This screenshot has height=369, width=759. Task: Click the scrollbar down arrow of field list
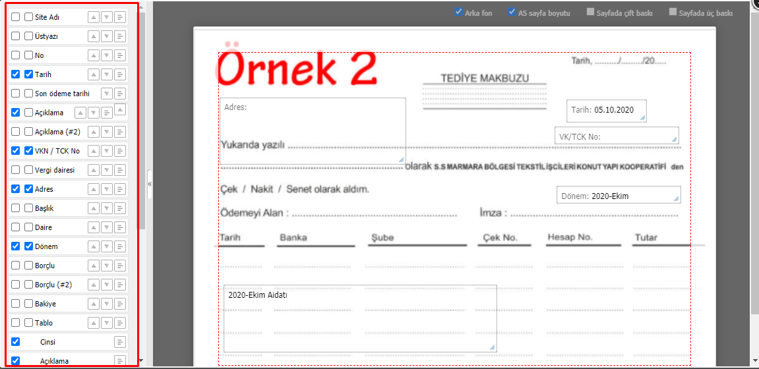click(141, 360)
